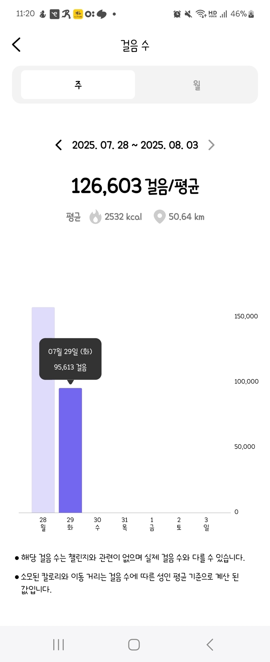This screenshot has height=662, width=270.
Task: Tap the alarm icon in status bar
Action: (177, 14)
